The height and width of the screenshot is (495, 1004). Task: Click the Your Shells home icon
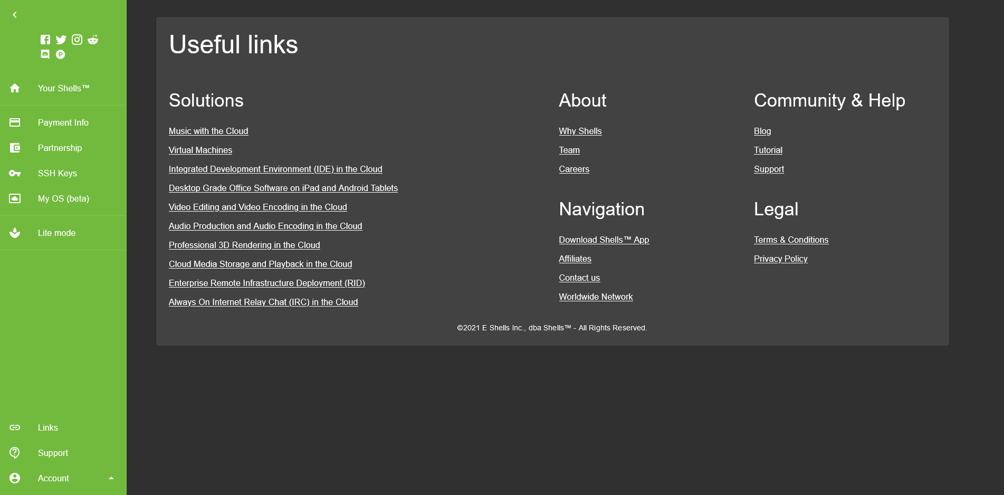[x=15, y=88]
